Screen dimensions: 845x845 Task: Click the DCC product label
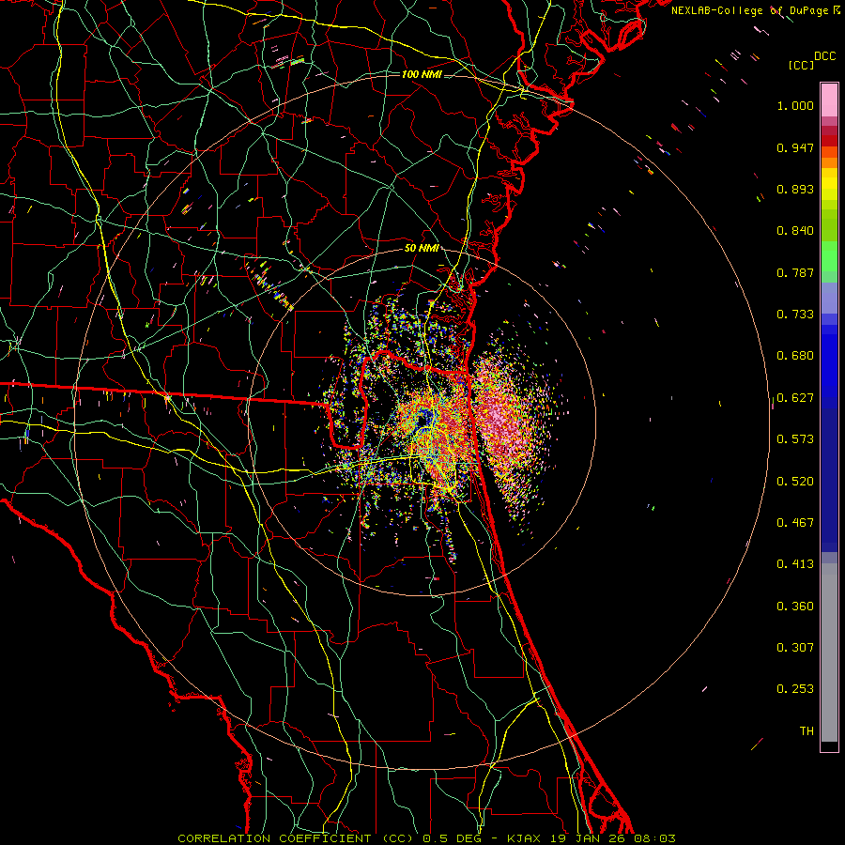pyautogui.click(x=824, y=56)
